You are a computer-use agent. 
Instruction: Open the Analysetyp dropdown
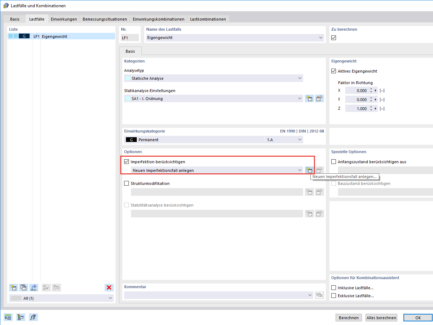[x=300, y=78]
